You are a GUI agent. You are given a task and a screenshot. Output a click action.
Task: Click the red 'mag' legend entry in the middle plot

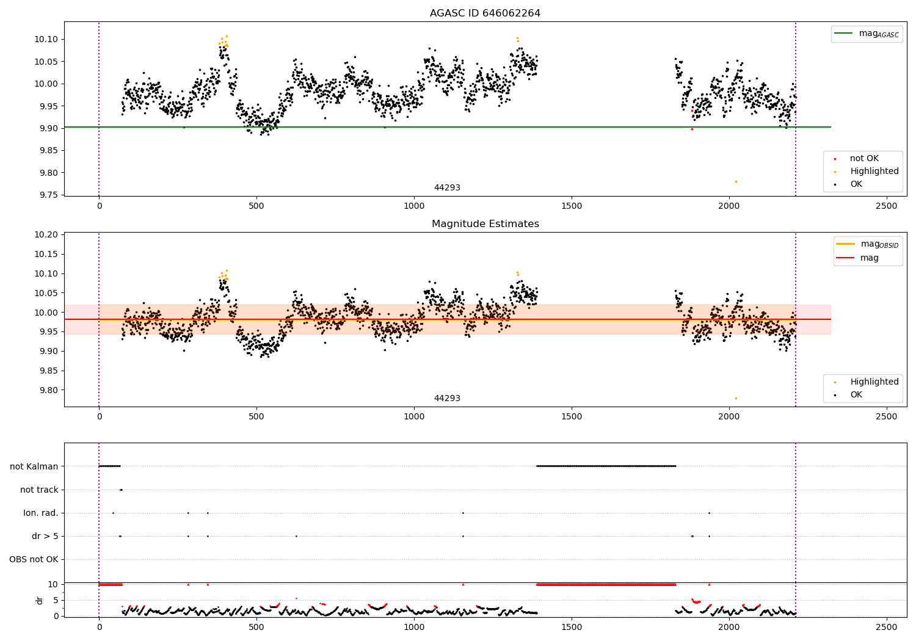click(857, 258)
